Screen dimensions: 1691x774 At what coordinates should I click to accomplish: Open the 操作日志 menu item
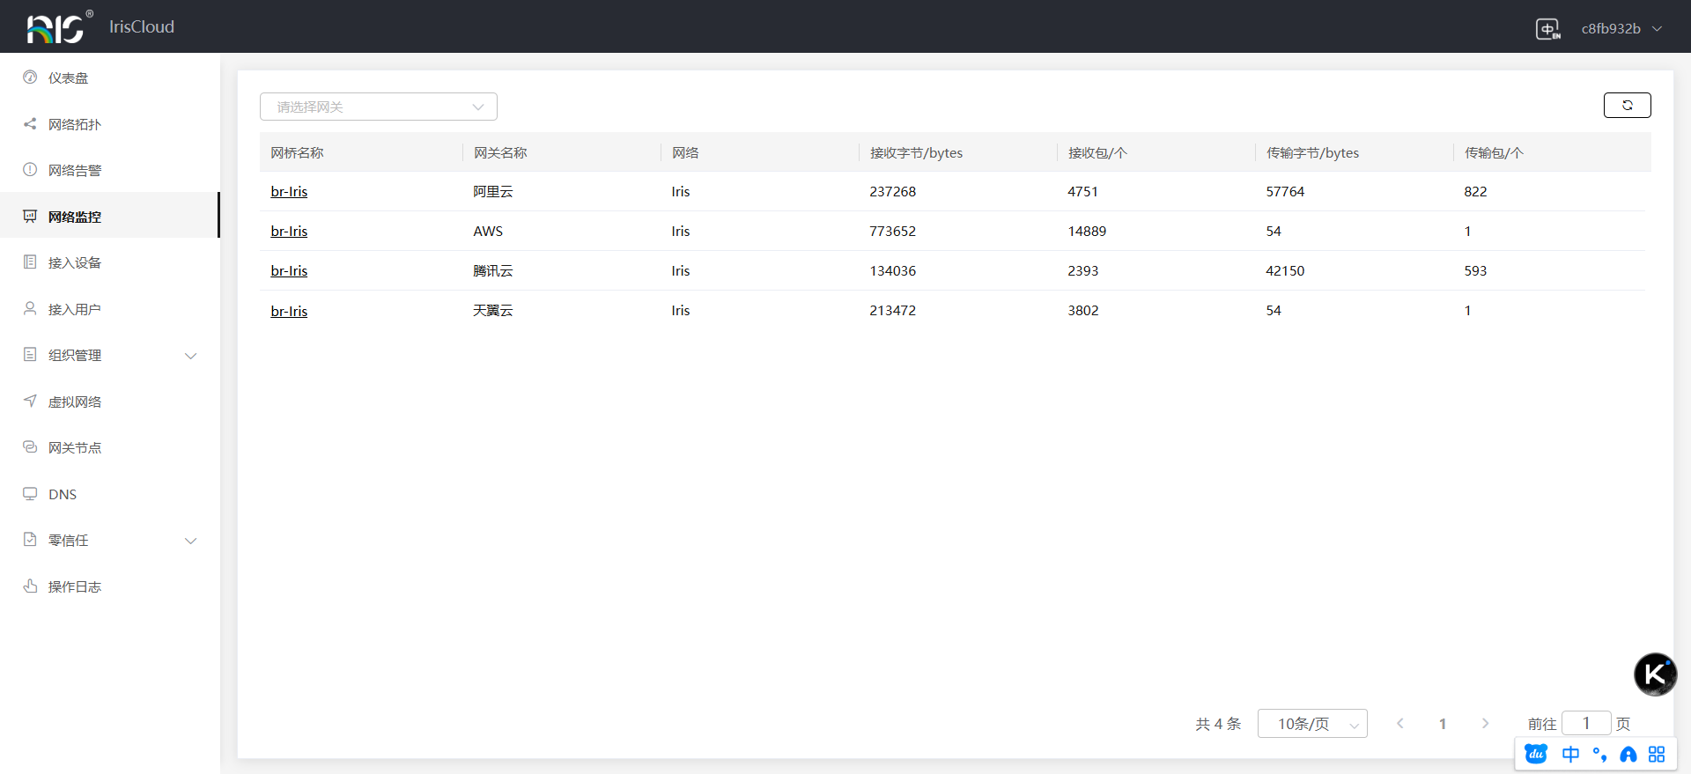click(x=75, y=587)
